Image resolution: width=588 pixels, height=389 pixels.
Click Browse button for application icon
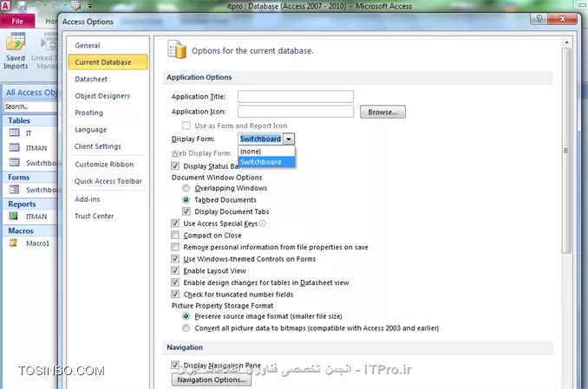[x=382, y=112]
